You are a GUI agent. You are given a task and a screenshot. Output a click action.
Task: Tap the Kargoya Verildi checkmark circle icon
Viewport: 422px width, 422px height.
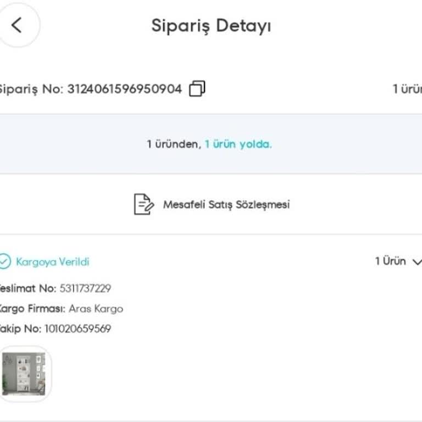coord(4,262)
